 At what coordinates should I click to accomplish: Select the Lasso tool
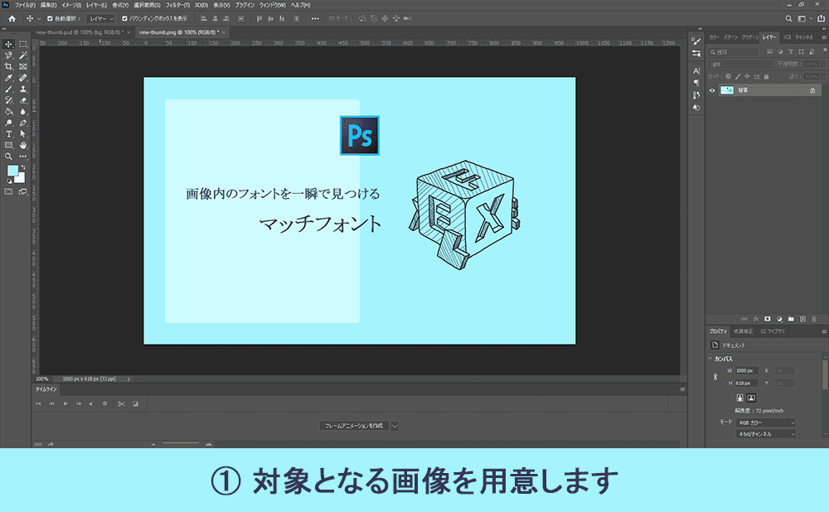(7, 55)
